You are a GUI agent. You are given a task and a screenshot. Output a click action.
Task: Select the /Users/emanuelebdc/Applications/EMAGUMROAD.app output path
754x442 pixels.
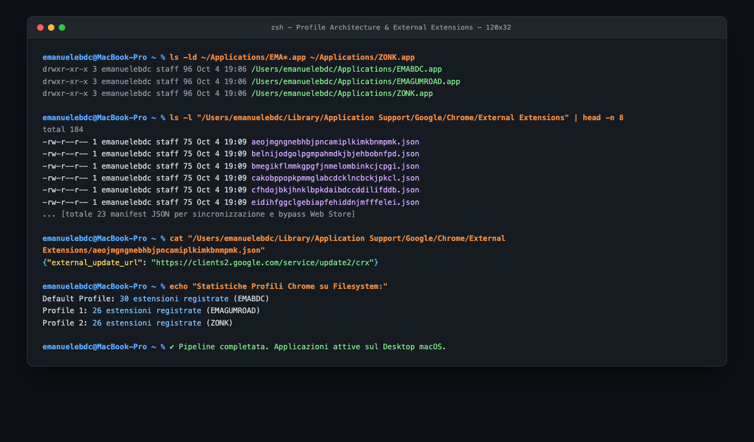point(355,81)
